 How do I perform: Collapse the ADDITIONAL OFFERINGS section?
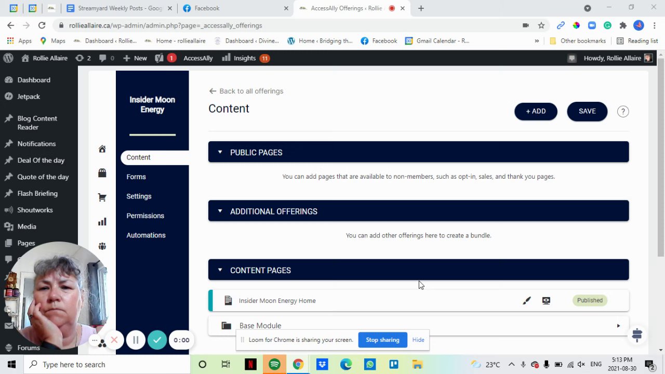[220, 211]
